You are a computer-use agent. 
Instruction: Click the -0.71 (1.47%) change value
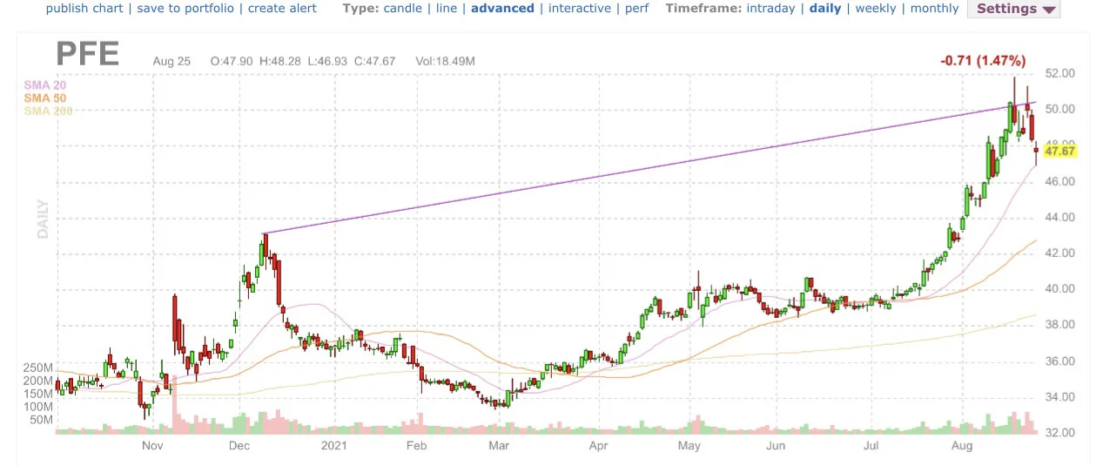coord(983,61)
